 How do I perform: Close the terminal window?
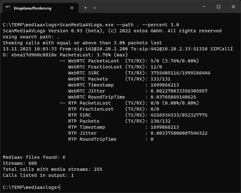click(233, 7)
